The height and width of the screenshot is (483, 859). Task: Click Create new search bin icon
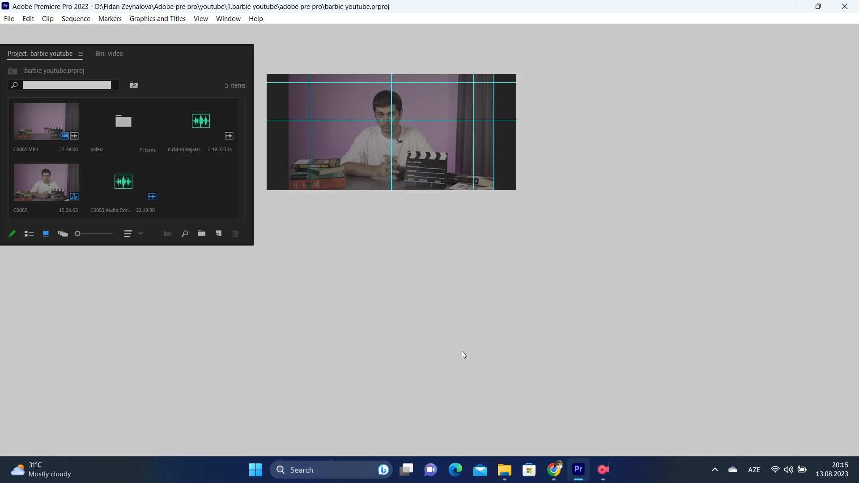133,85
